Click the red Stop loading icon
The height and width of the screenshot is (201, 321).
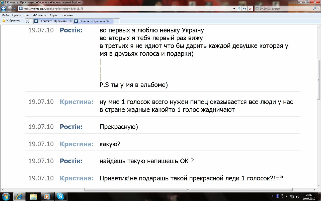click(x=250, y=9)
